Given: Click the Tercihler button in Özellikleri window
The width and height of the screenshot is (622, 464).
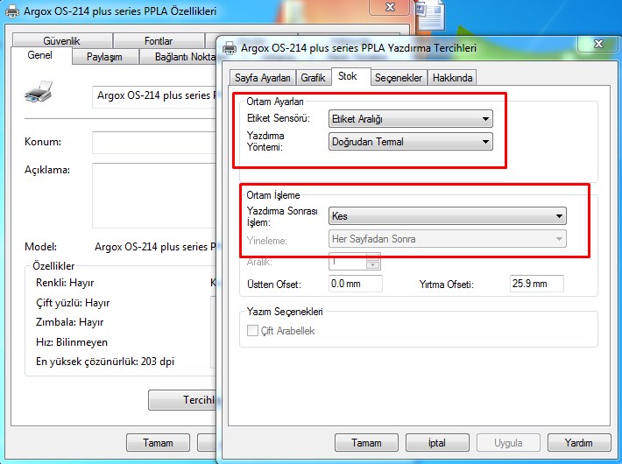Looking at the screenshot, I should point(182,400).
